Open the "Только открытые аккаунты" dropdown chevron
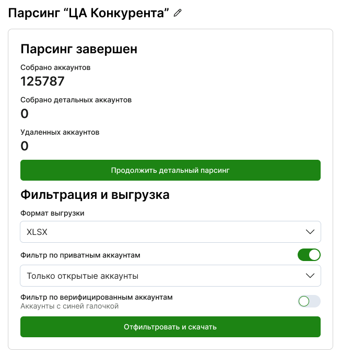The height and width of the screenshot is (355, 341). click(x=310, y=276)
